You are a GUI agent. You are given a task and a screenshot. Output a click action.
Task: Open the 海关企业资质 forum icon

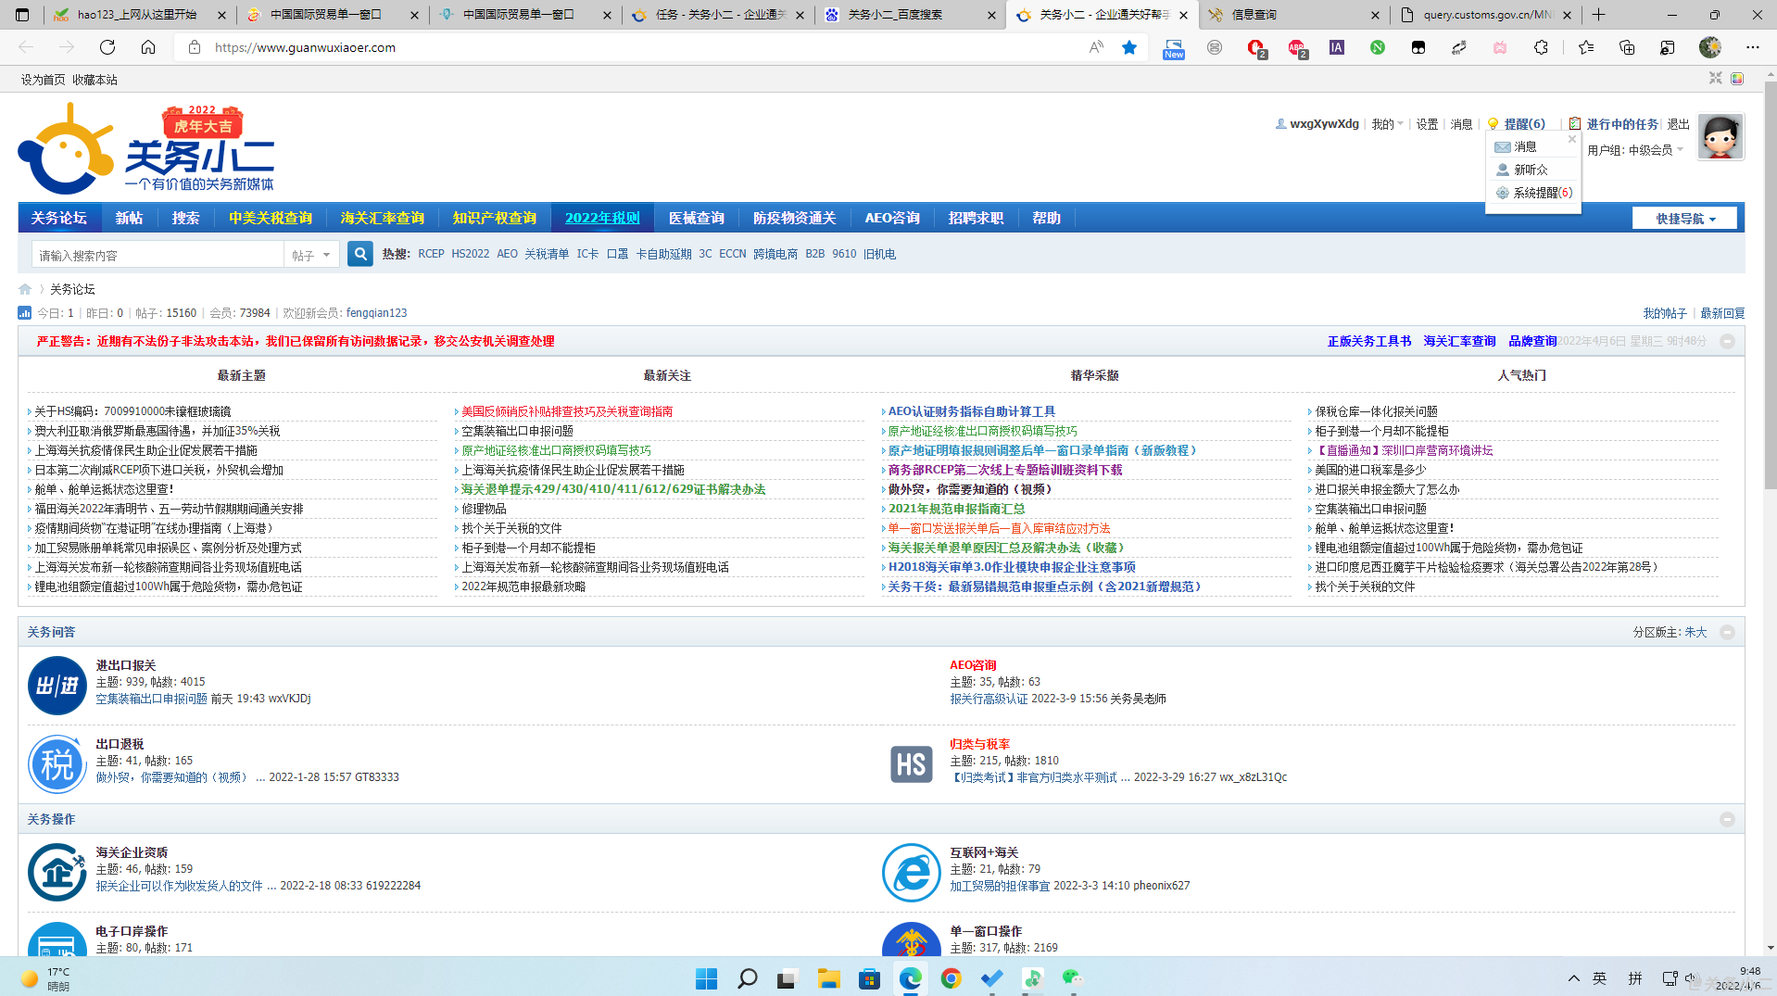point(57,873)
